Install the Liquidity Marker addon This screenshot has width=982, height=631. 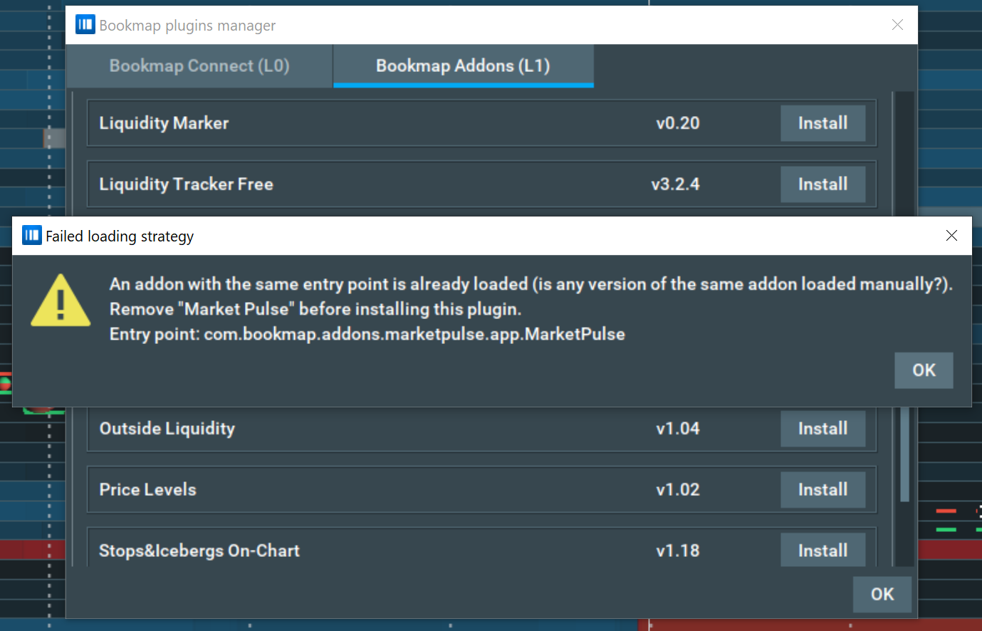click(x=822, y=123)
